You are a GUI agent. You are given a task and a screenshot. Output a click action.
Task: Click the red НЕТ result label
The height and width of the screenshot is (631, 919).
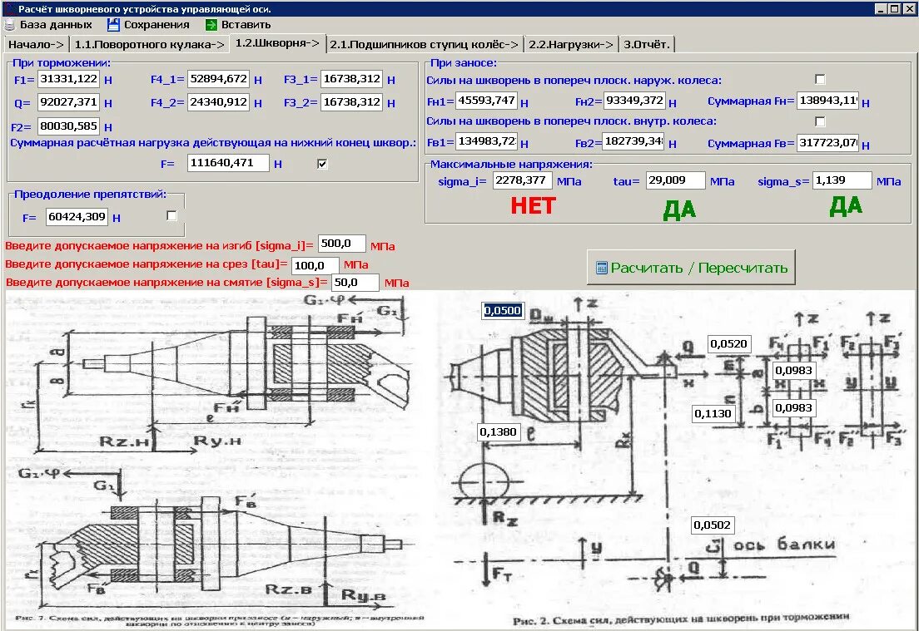click(534, 206)
